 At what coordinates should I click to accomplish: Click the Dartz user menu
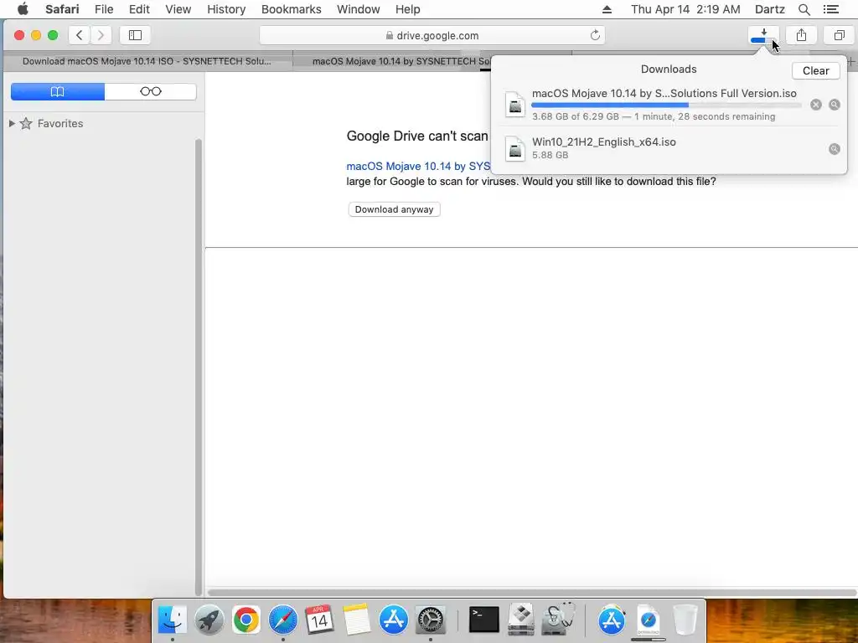pyautogui.click(x=769, y=9)
